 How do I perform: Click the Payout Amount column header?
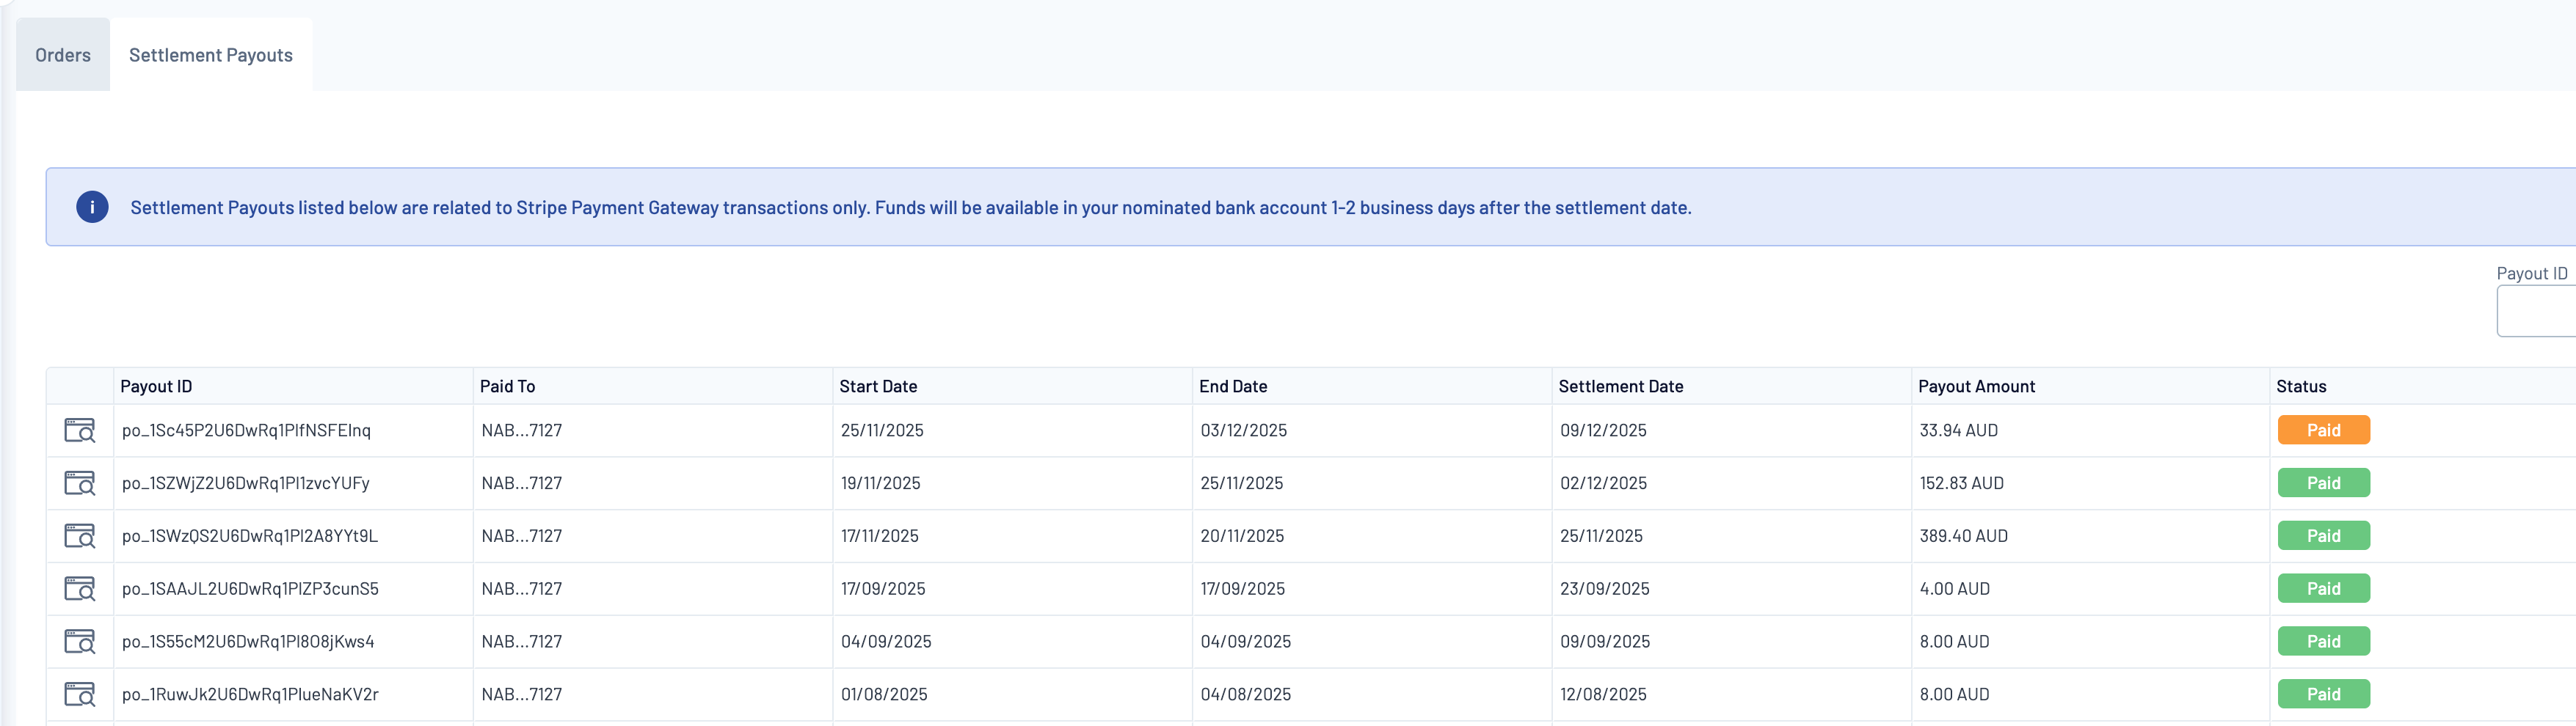pyautogui.click(x=1976, y=386)
